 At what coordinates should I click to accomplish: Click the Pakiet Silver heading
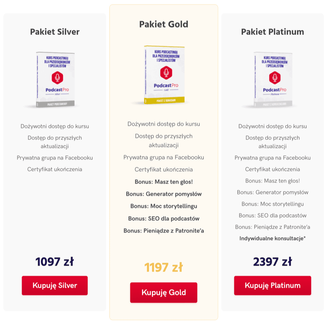[55, 32]
